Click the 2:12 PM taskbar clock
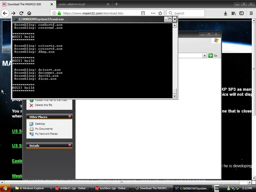The height and width of the screenshot is (192, 256). coord(247,188)
